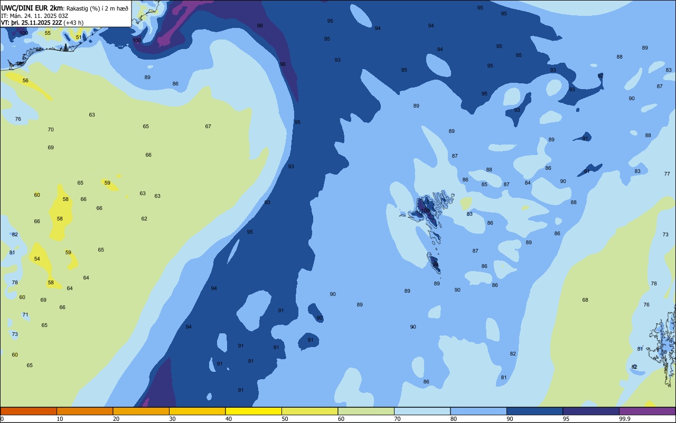Image resolution: width=676 pixels, height=423 pixels.
Task: Click the map value '71'
Action: [25, 314]
